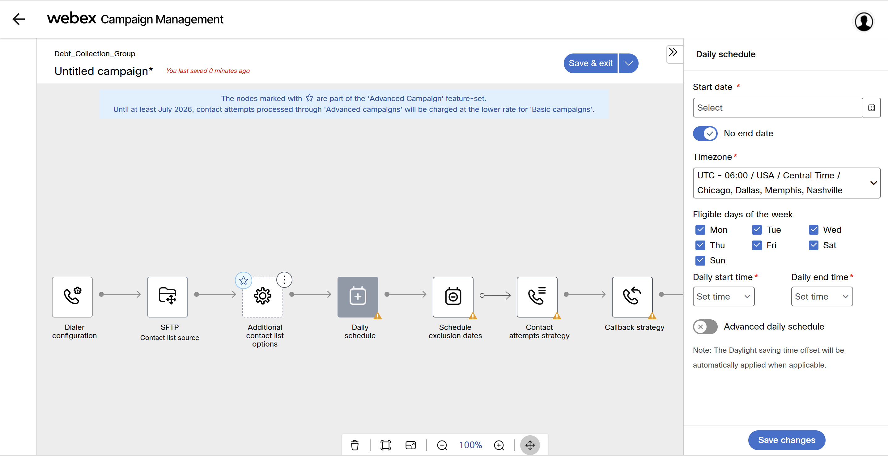Open Save & exit dropdown arrow menu

628,63
